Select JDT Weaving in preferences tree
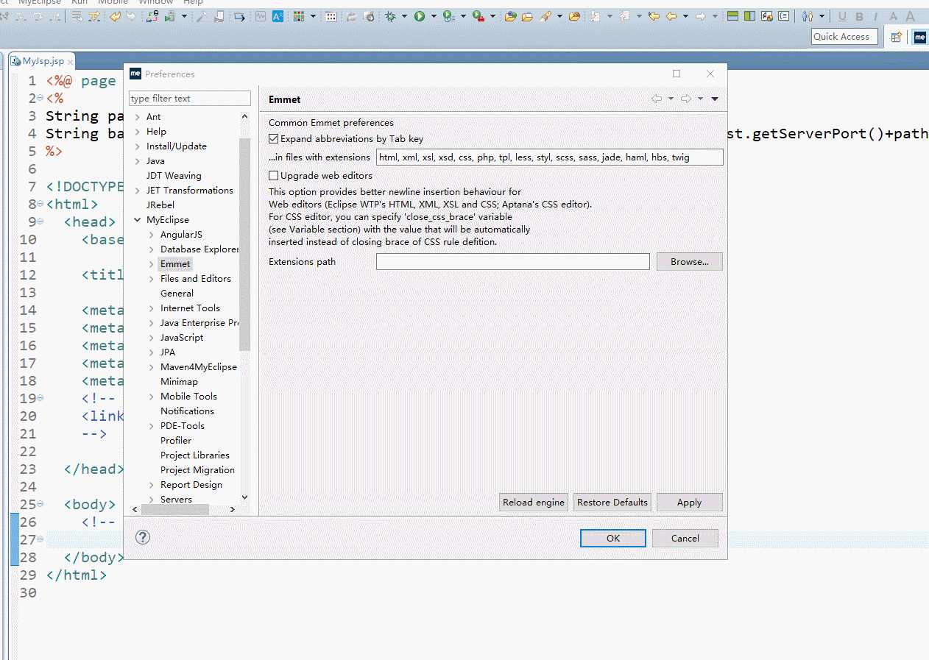Screen dimensions: 929x660 [174, 176]
